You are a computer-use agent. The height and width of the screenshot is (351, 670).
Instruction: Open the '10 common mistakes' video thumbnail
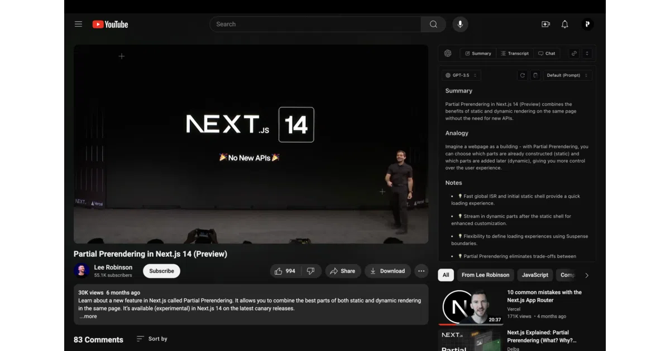pyautogui.click(x=471, y=306)
